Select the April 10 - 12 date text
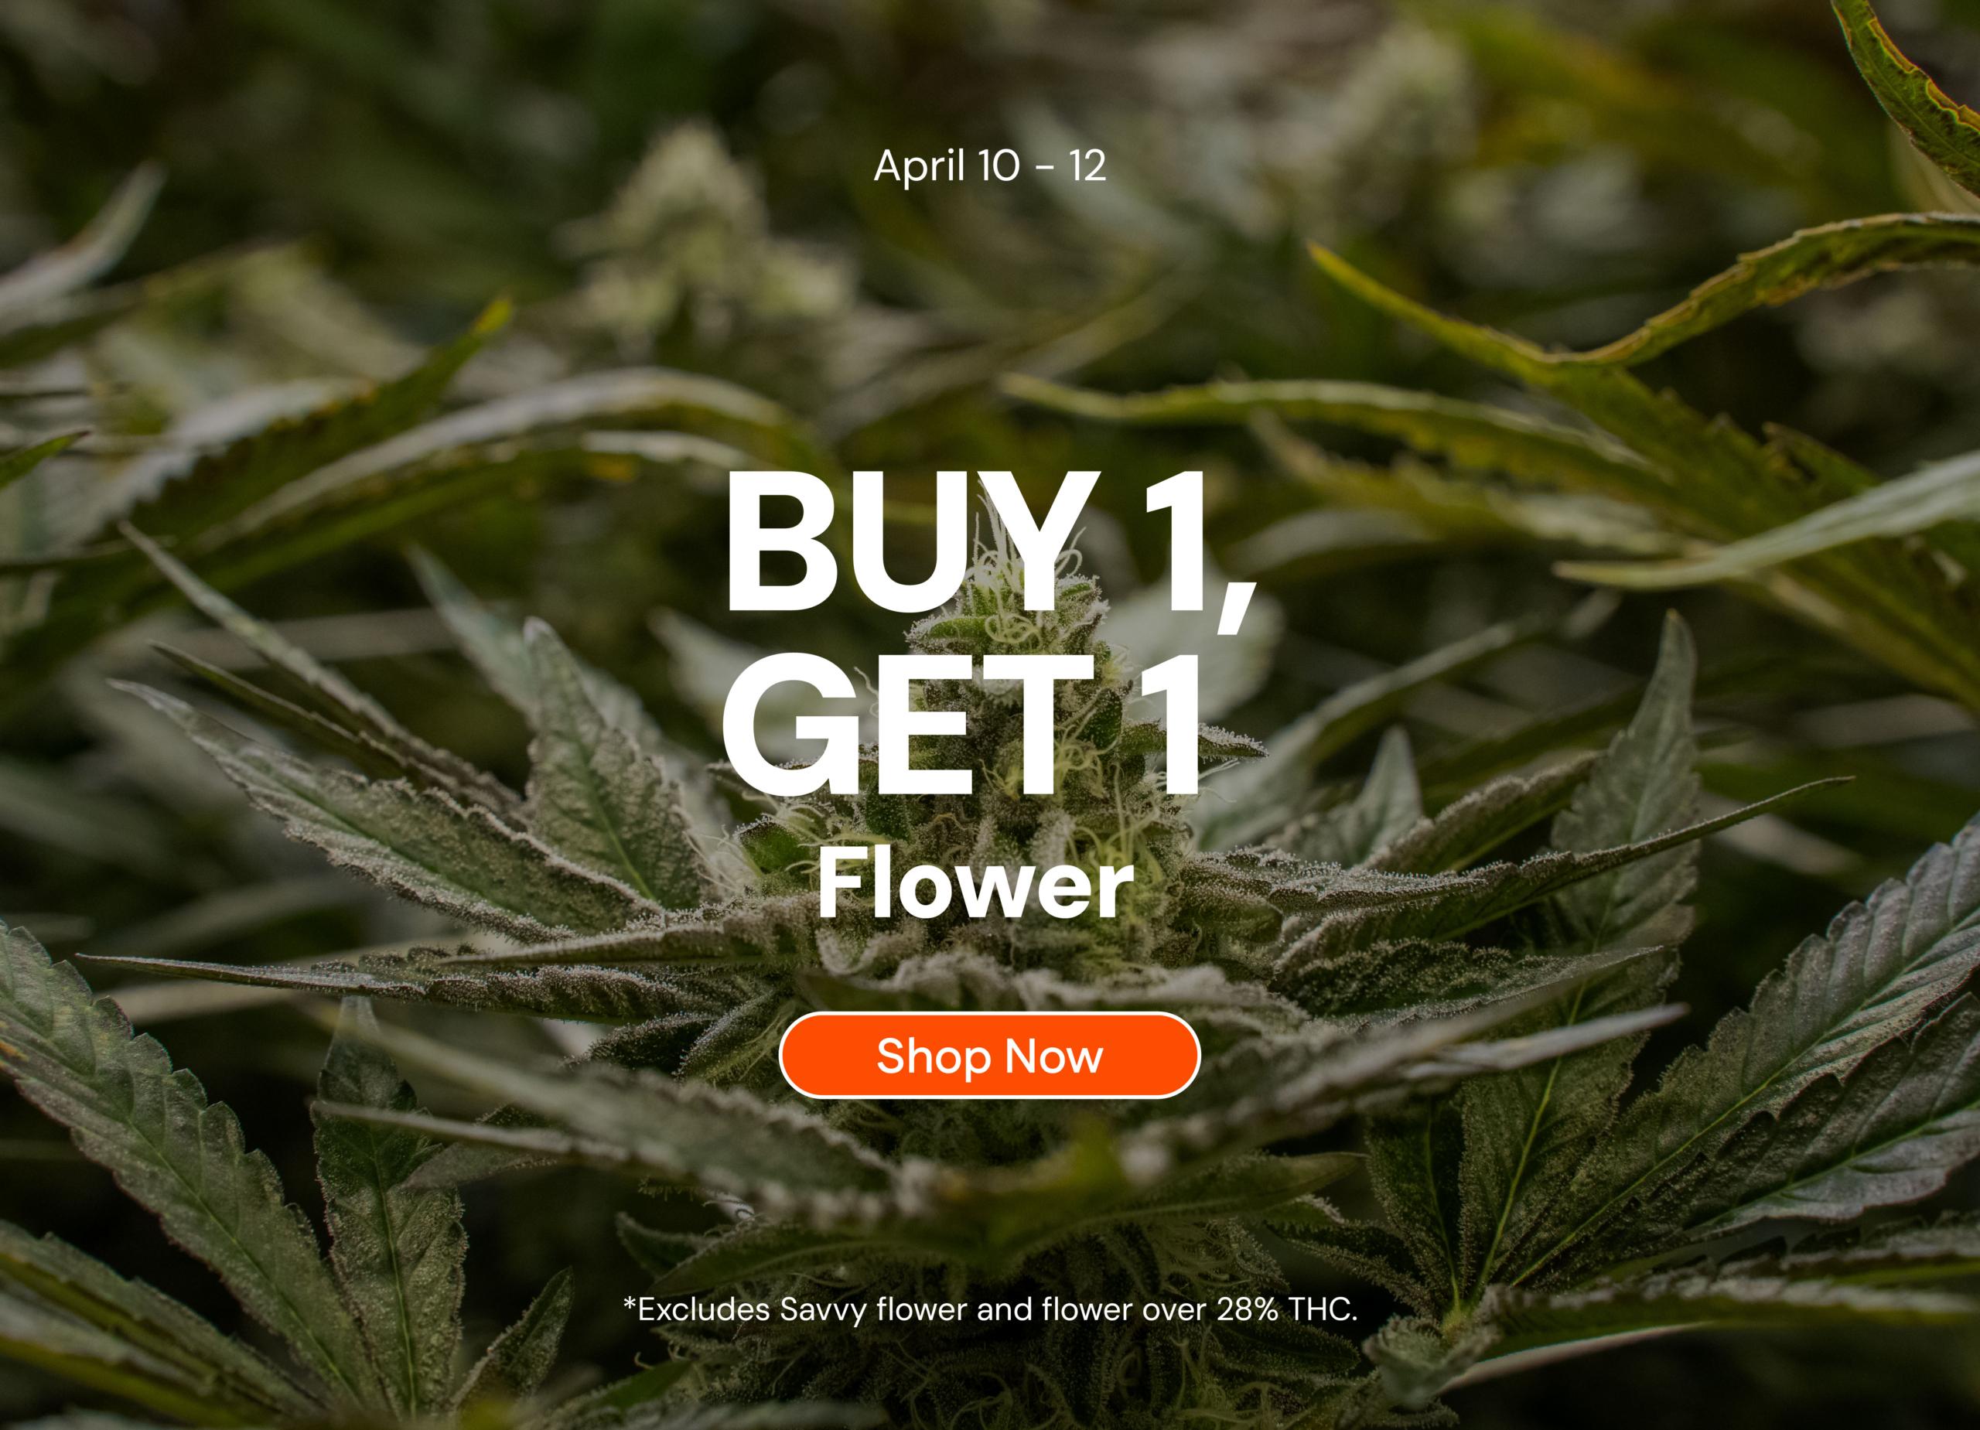The image size is (1980, 1430). tap(990, 166)
